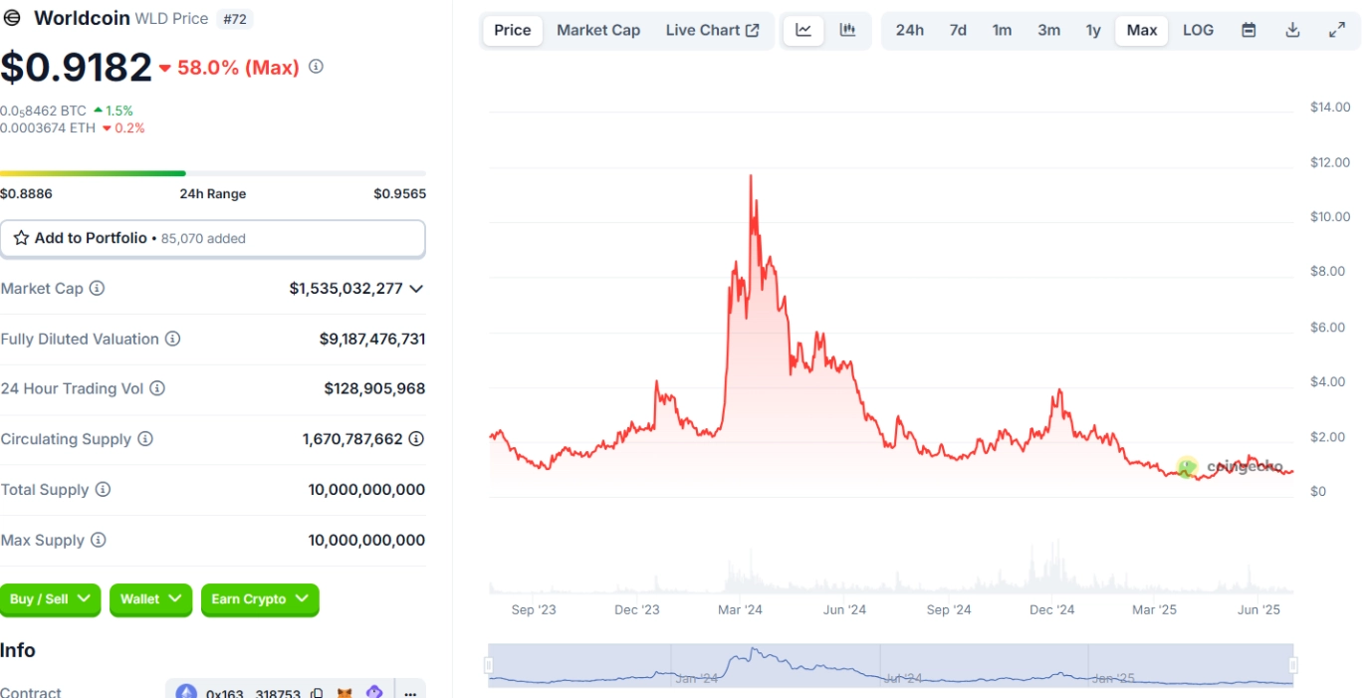Viewport: 1370px width, 698px height.
Task: Click the $0.9182 price value
Action: (x=76, y=67)
